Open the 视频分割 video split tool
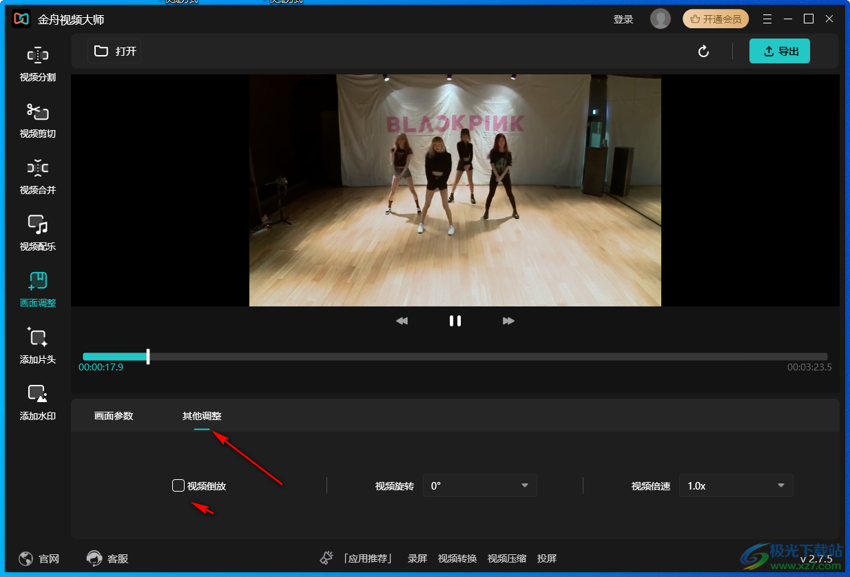850x577 pixels. point(38,64)
